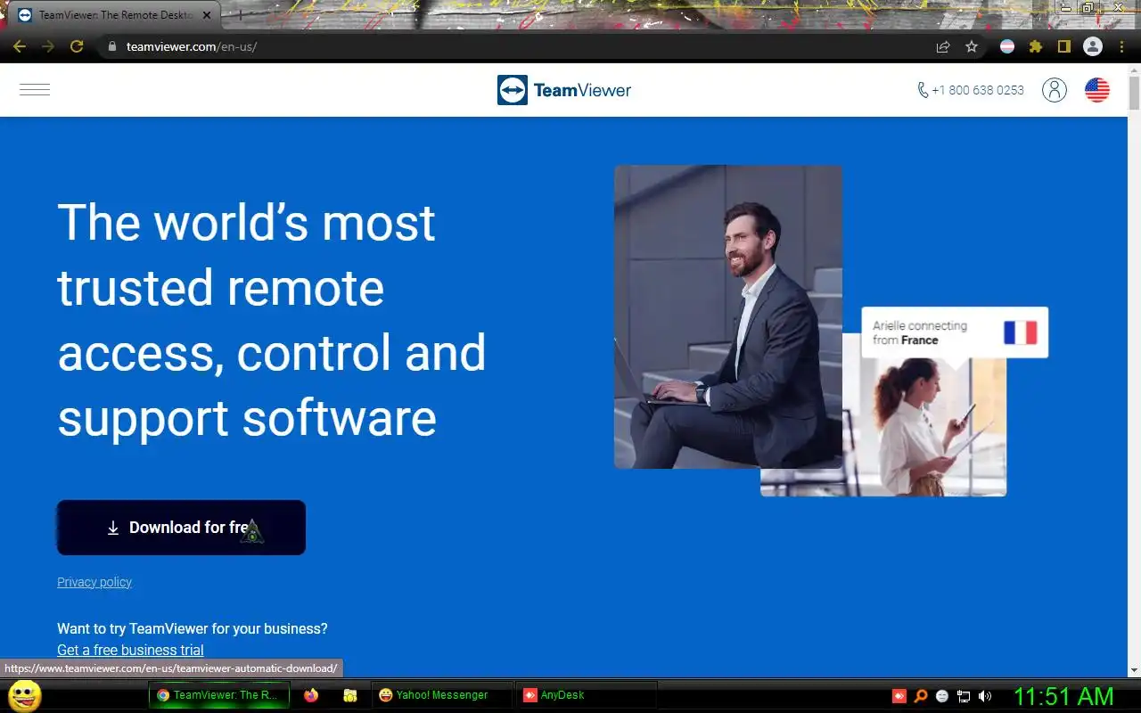1141x713 pixels.
Task: Open the network tray icon
Action: pyautogui.click(x=964, y=696)
